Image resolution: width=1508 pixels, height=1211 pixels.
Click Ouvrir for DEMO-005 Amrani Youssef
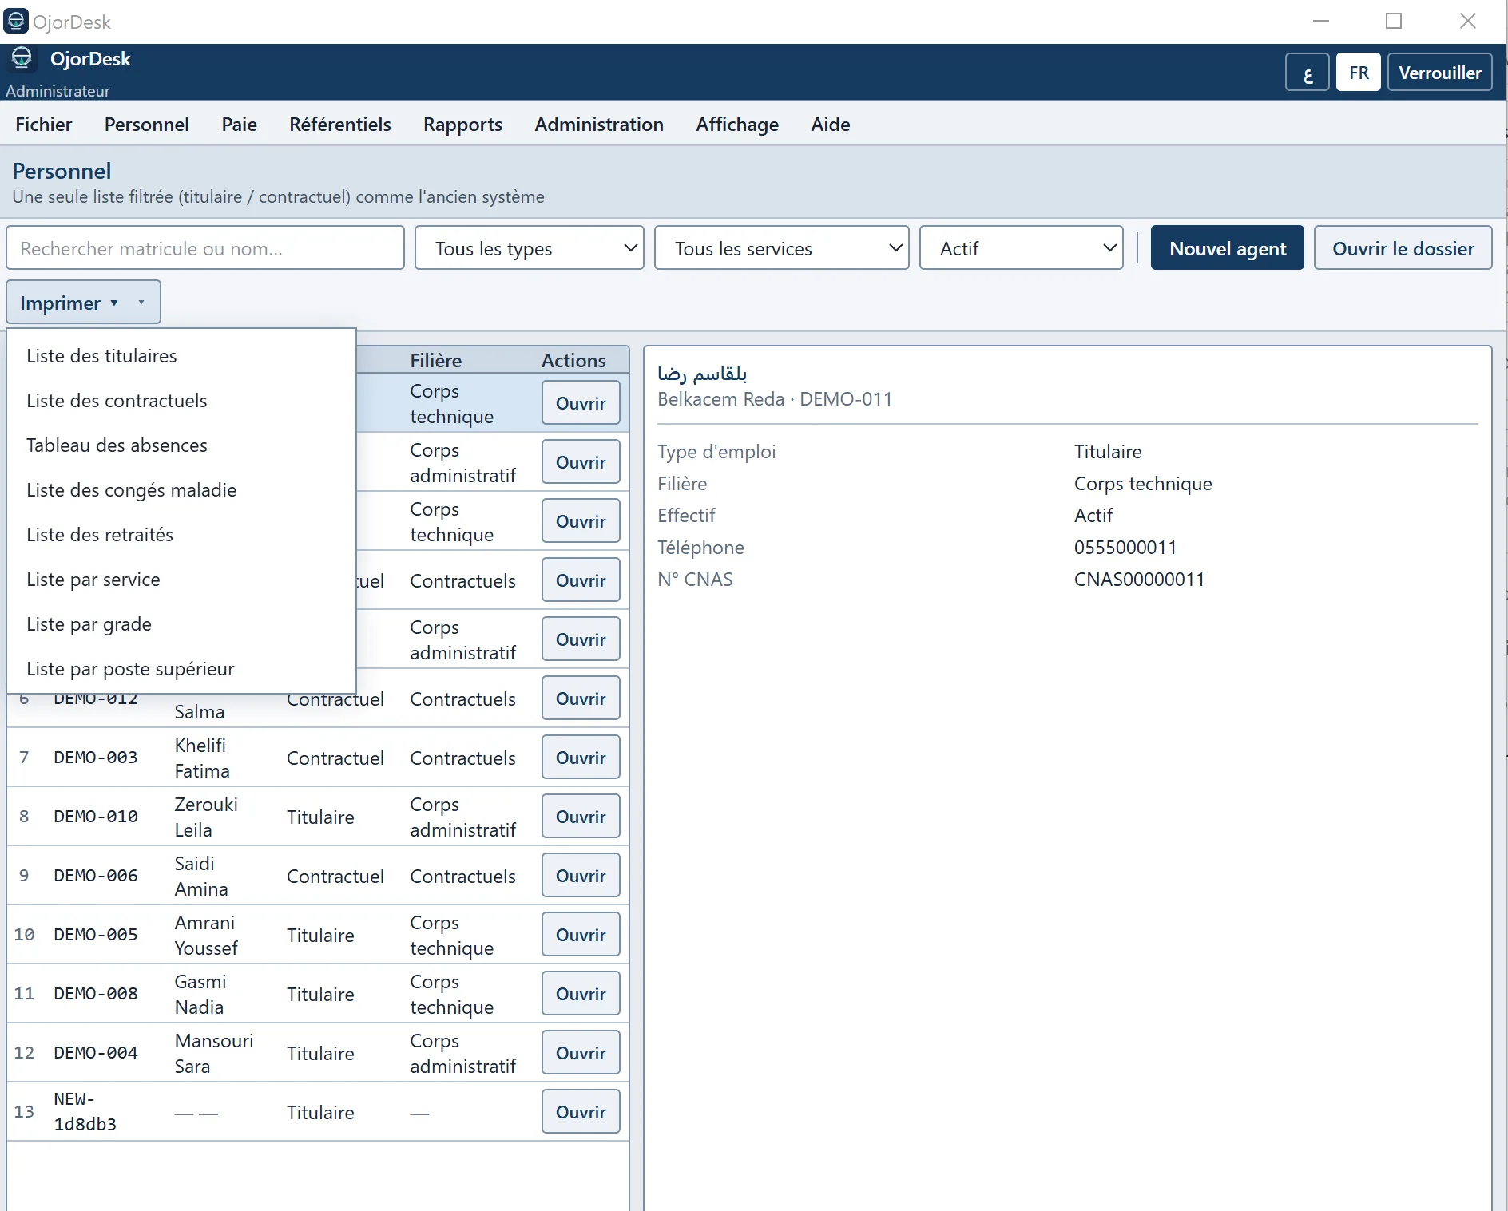[581, 935]
